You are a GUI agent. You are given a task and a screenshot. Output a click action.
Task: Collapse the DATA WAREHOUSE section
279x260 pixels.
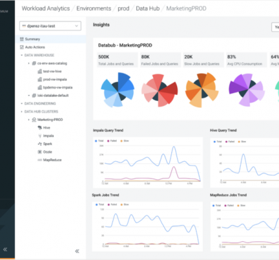[21, 55]
